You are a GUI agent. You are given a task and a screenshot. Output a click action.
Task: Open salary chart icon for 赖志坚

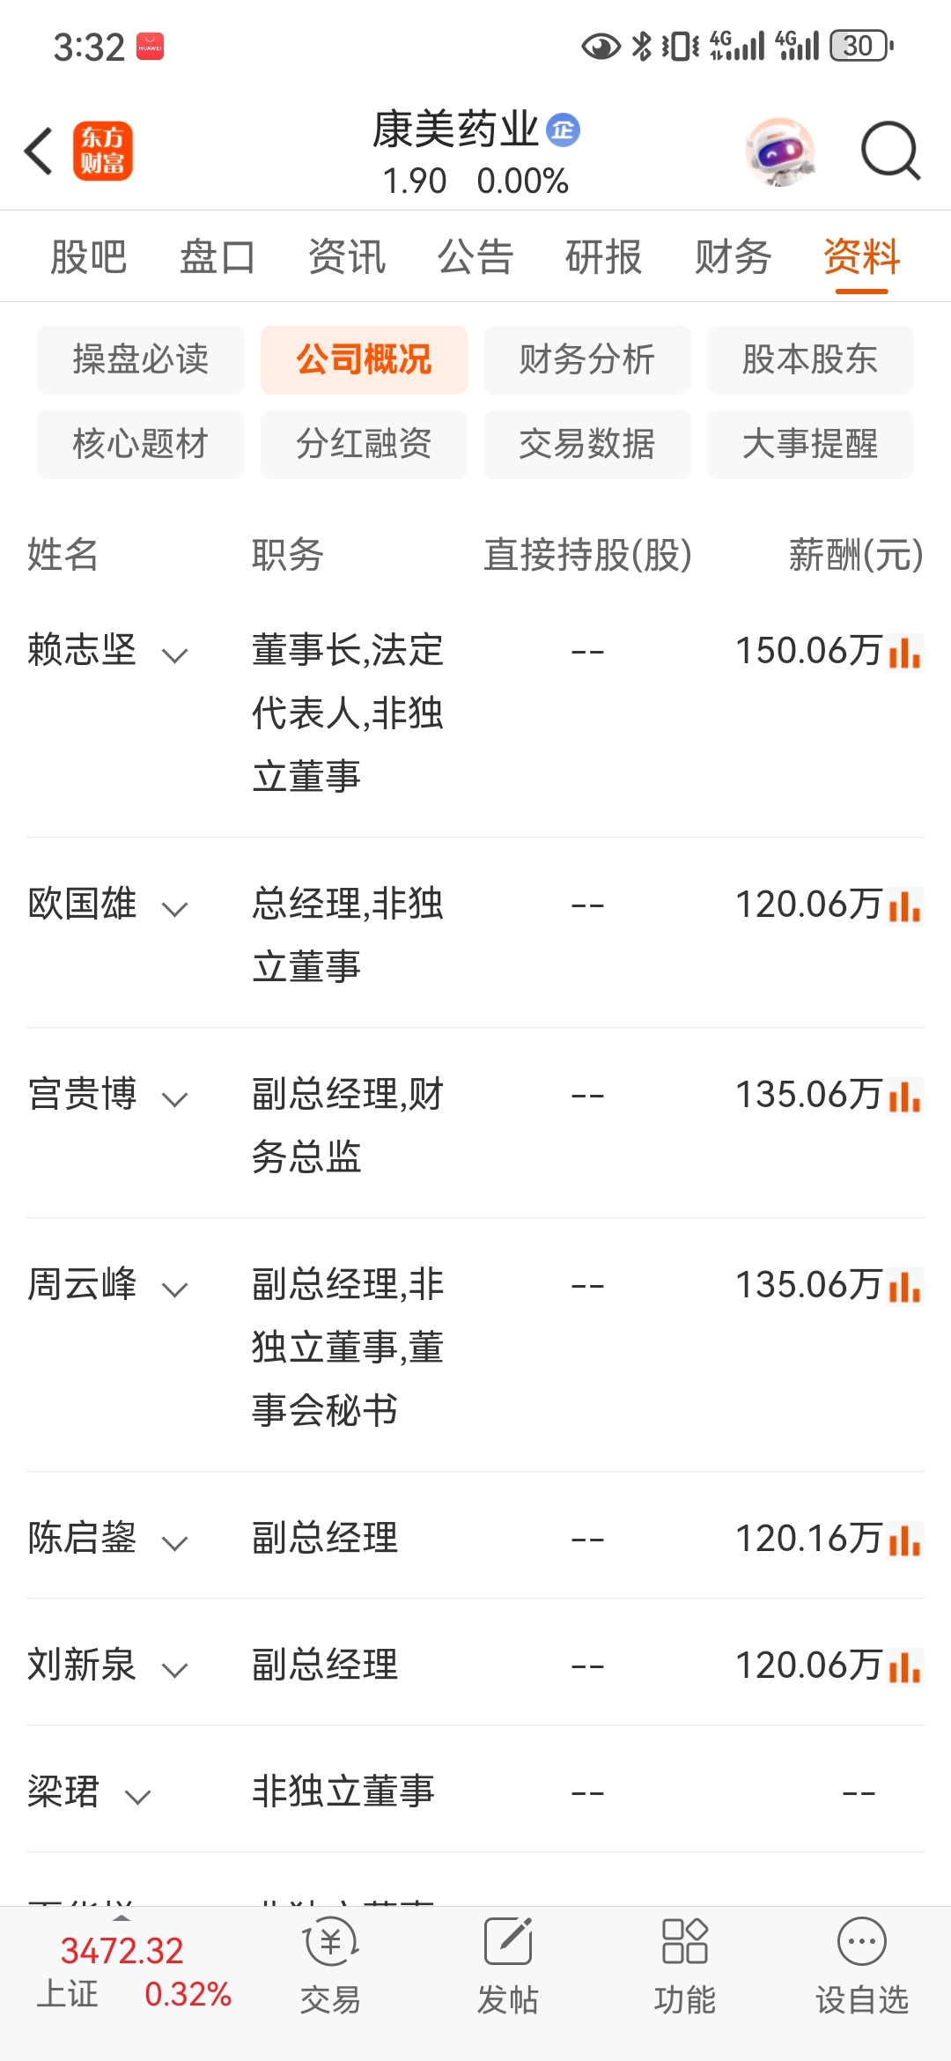pos(905,654)
